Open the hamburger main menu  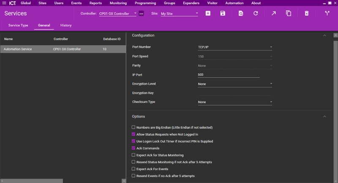(4, 3)
